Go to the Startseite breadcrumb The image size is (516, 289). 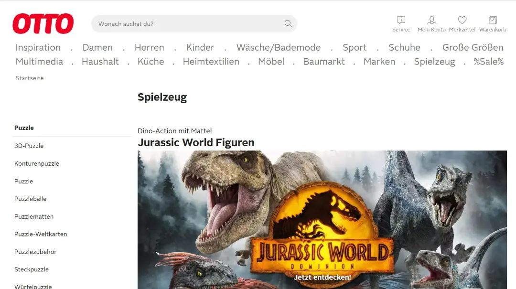click(30, 78)
